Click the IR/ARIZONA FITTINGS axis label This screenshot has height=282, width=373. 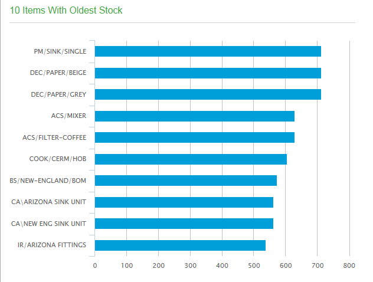click(x=52, y=245)
